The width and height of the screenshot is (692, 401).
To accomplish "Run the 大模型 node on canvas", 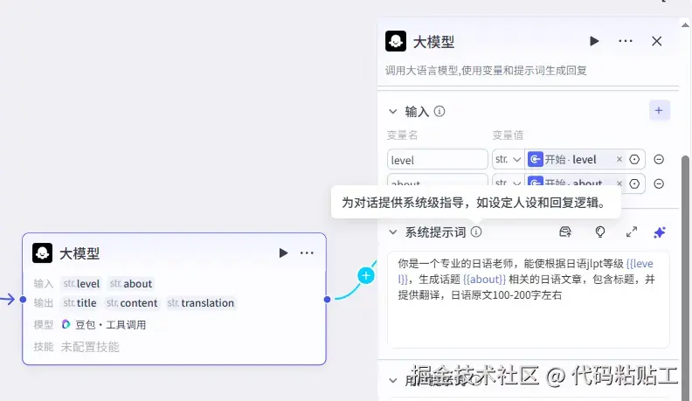I will click(x=283, y=252).
